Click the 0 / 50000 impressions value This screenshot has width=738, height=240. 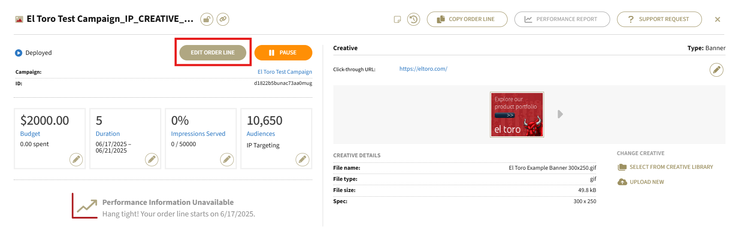[184, 144]
